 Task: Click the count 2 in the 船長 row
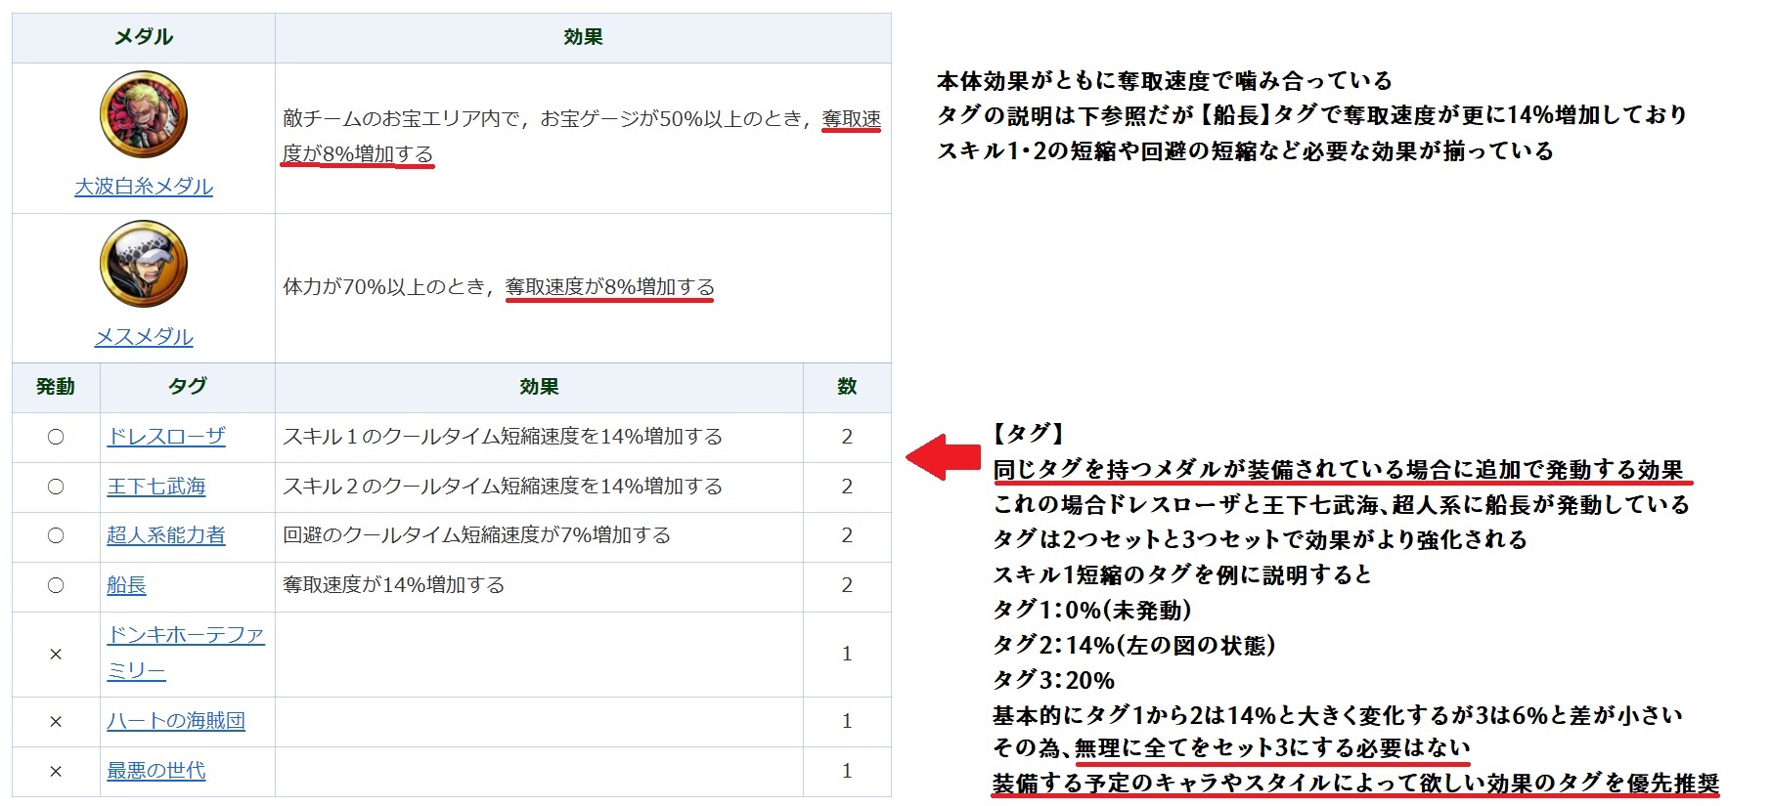(x=847, y=585)
